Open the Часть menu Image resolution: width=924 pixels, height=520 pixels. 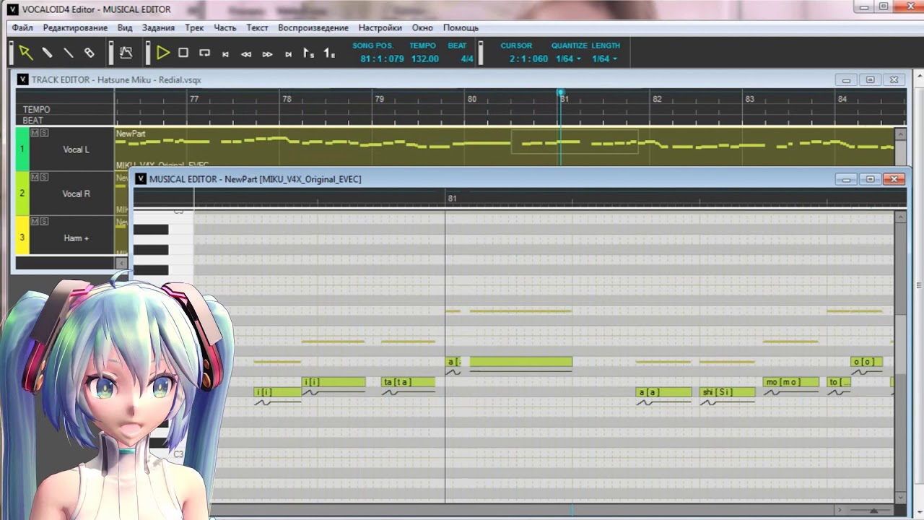[x=225, y=27]
